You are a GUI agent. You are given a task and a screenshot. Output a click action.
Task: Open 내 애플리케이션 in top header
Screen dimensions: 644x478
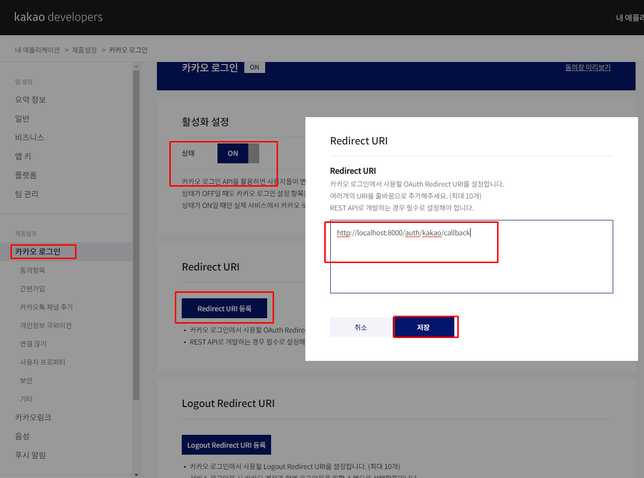click(x=630, y=18)
